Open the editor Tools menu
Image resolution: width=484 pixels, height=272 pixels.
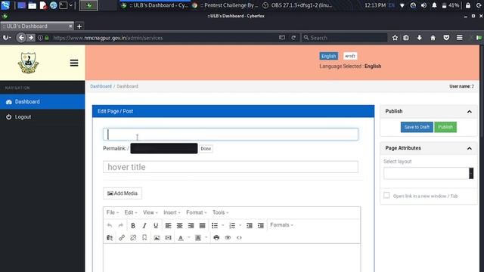coord(220,212)
